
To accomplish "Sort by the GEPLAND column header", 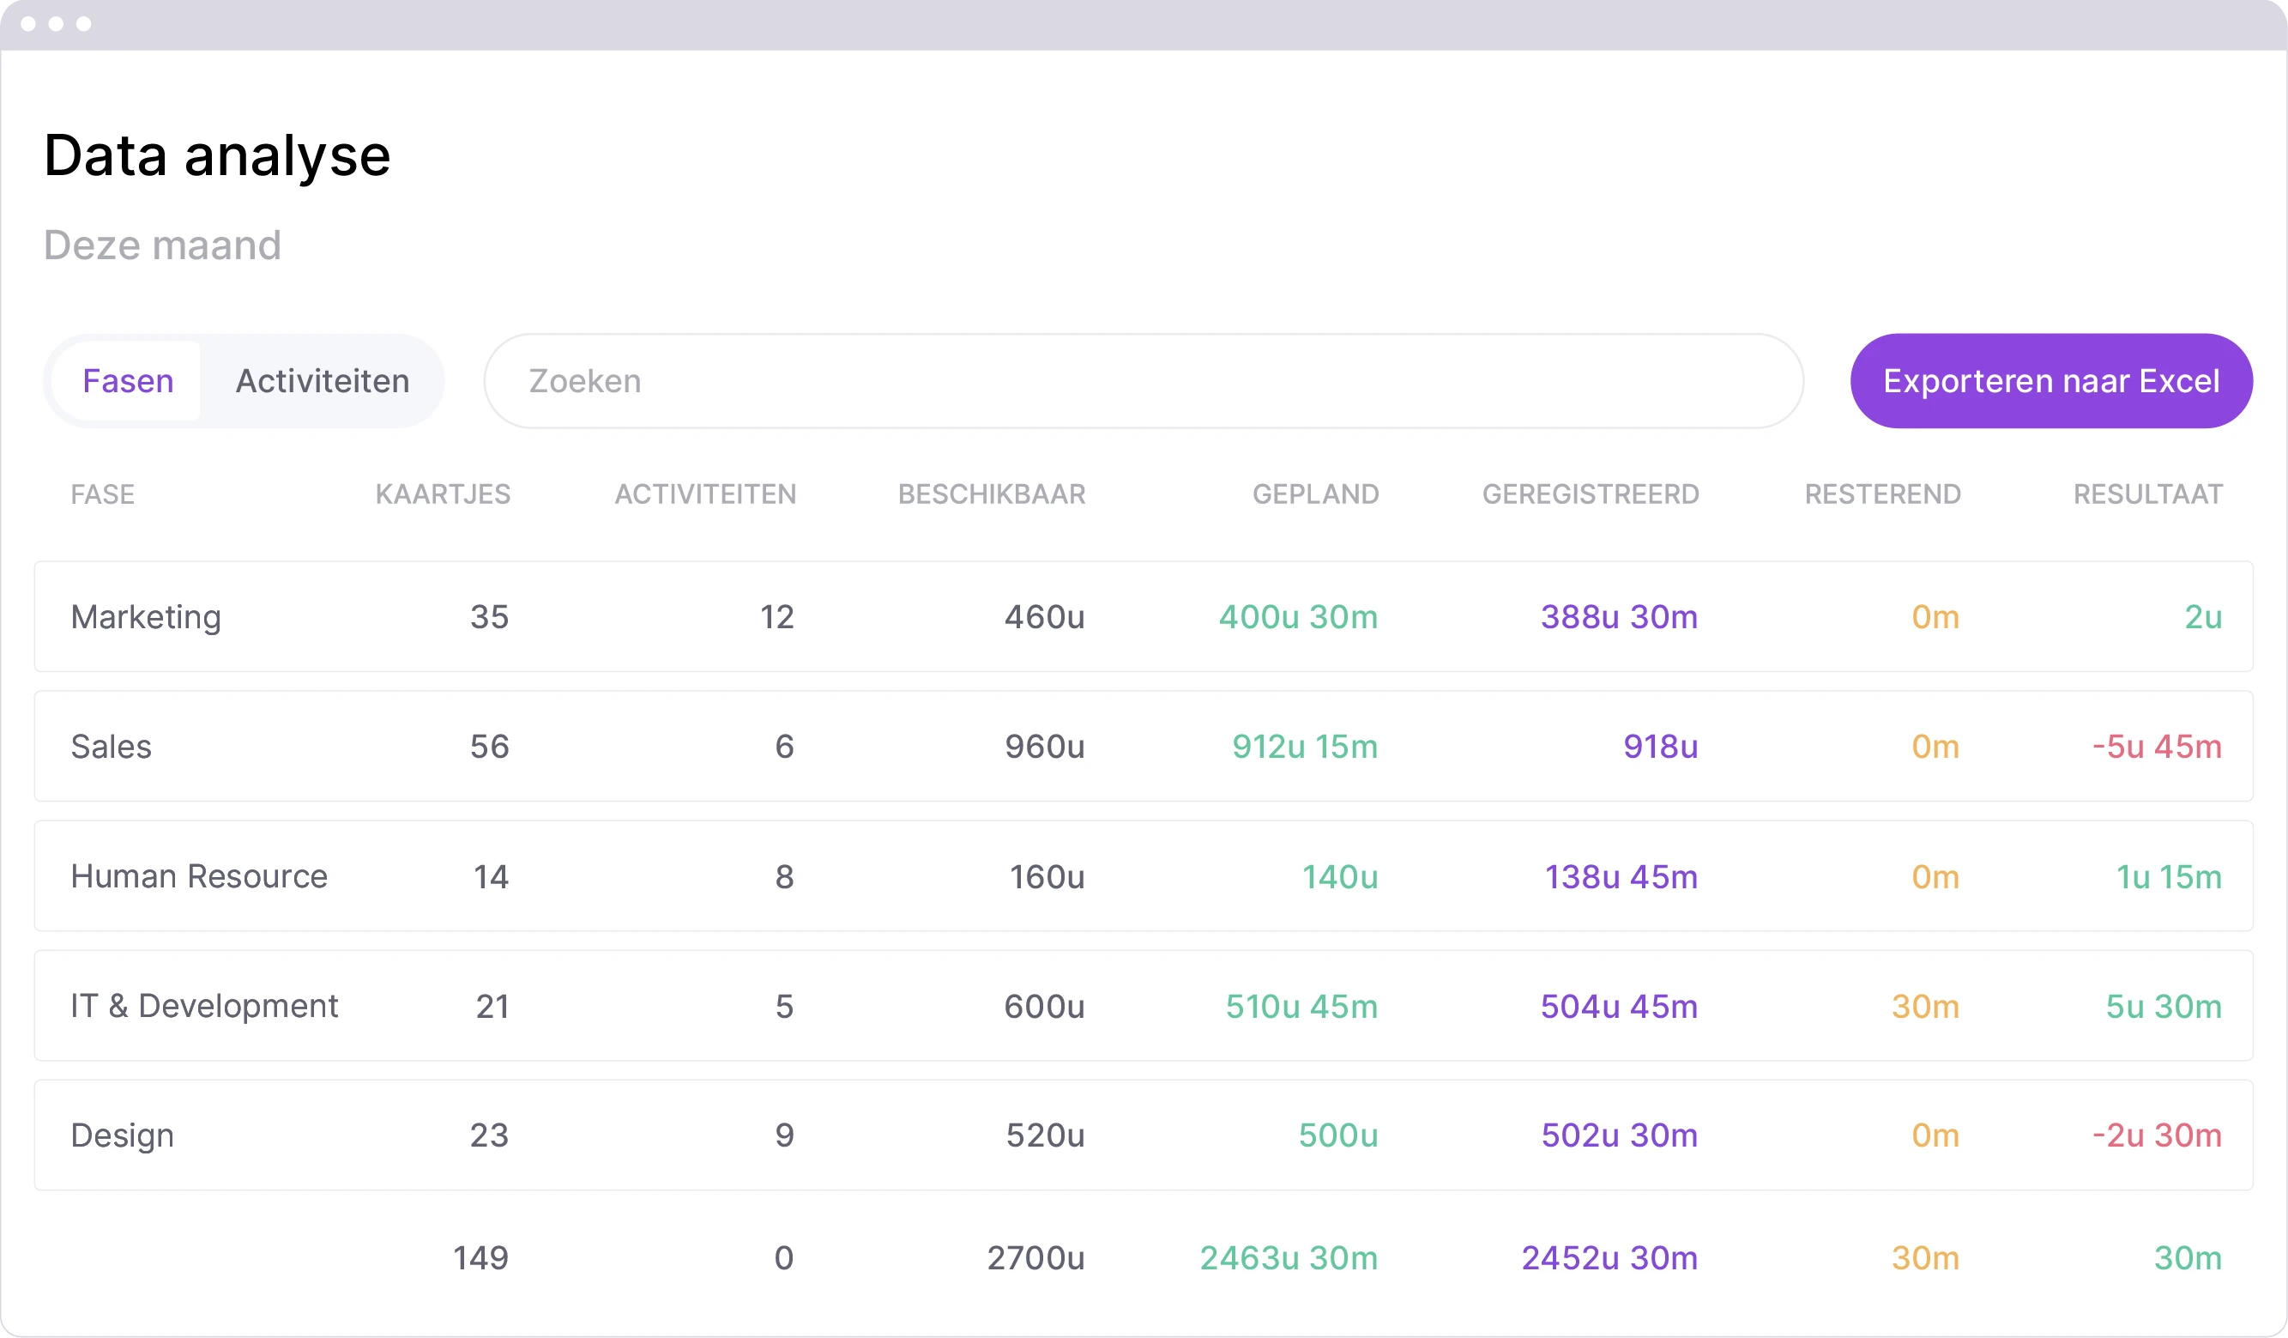I will 1316,494.
